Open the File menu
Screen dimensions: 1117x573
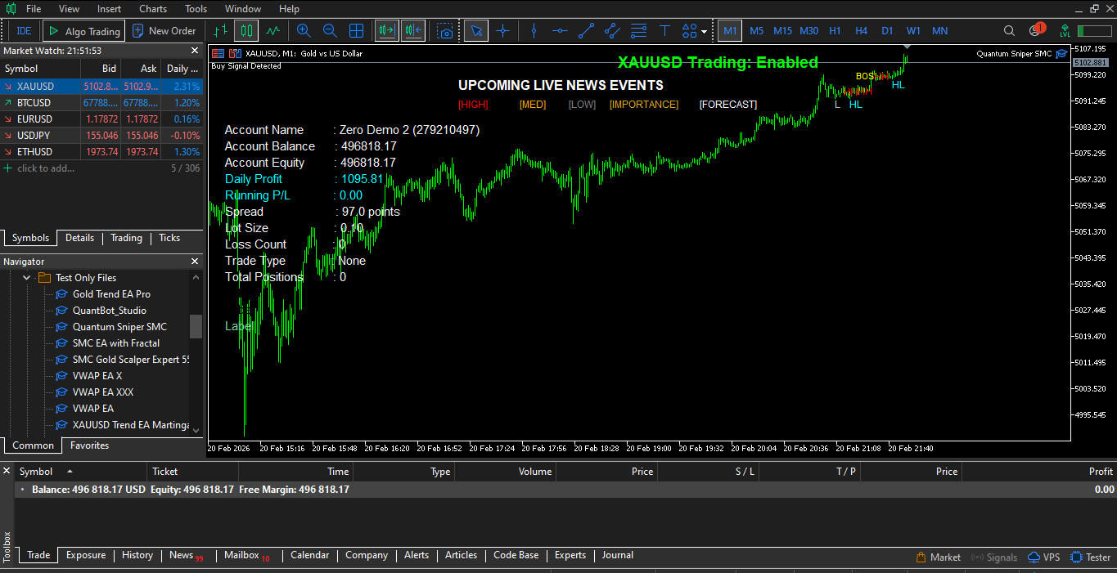(x=34, y=9)
